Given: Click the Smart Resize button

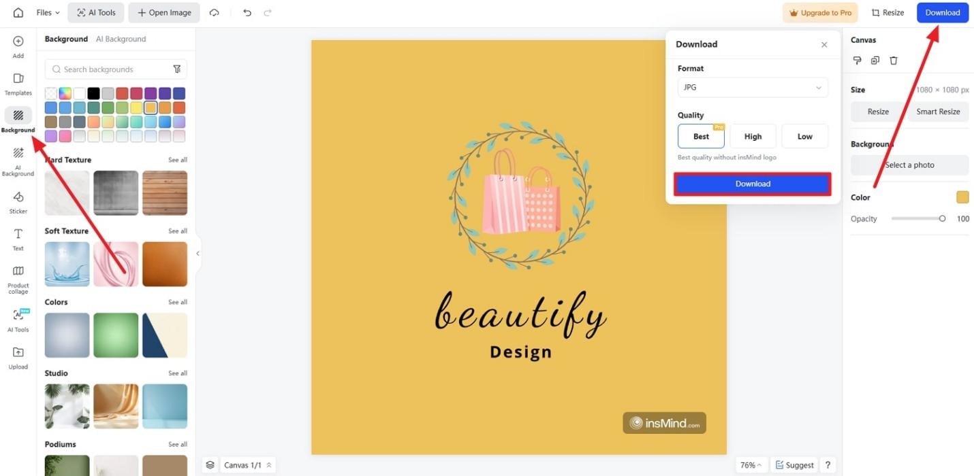Looking at the screenshot, I should [x=938, y=112].
